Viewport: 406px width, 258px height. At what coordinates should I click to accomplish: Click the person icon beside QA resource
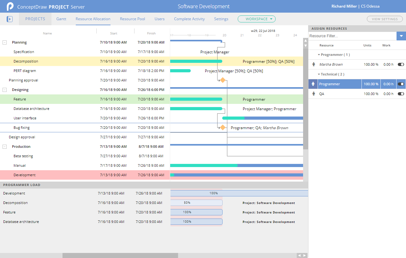tap(313, 94)
